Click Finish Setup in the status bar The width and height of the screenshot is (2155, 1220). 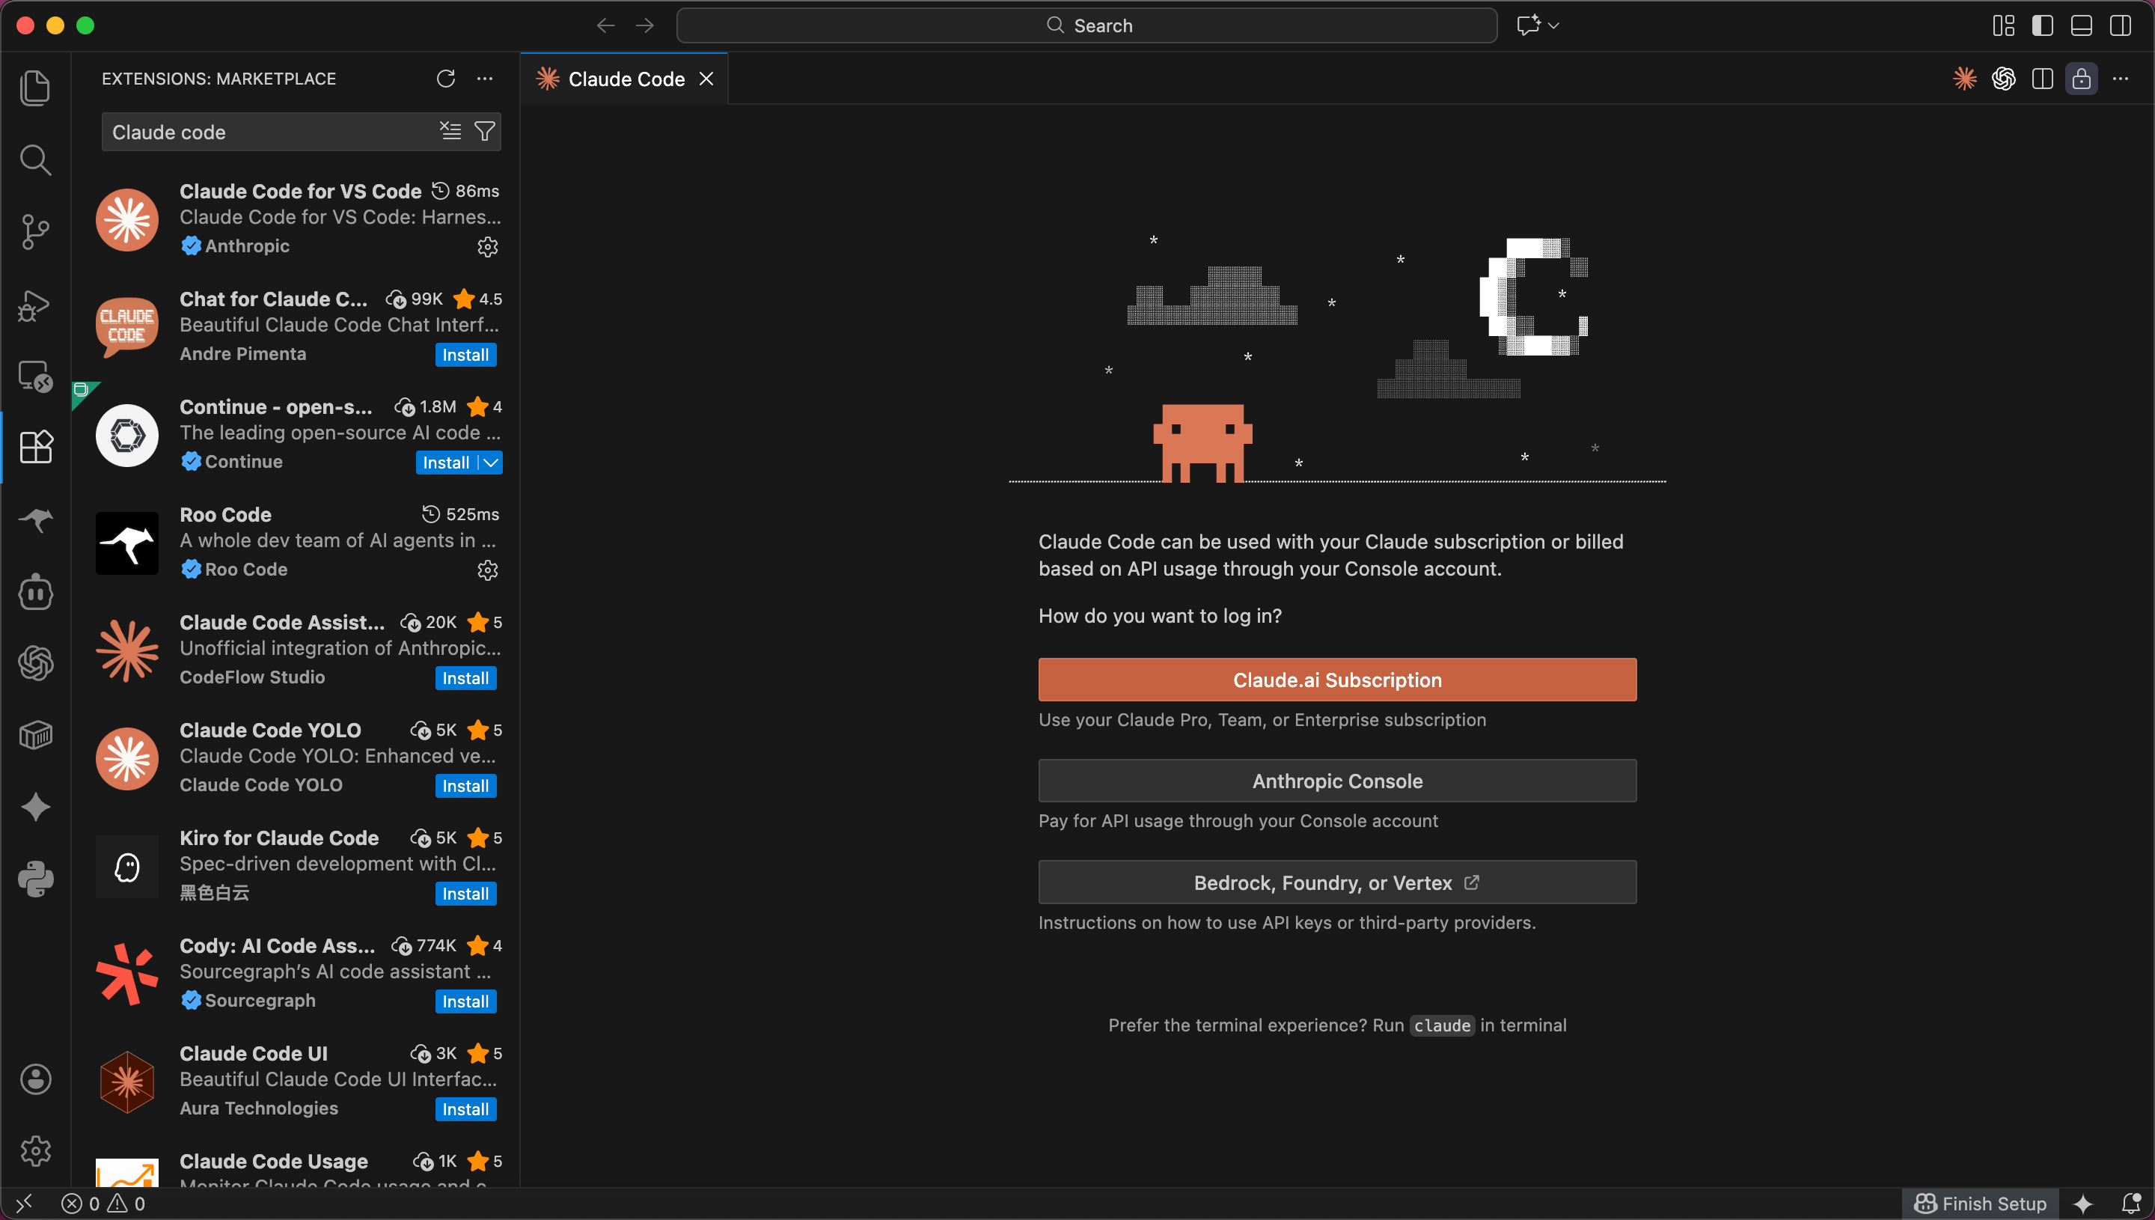click(x=1980, y=1204)
